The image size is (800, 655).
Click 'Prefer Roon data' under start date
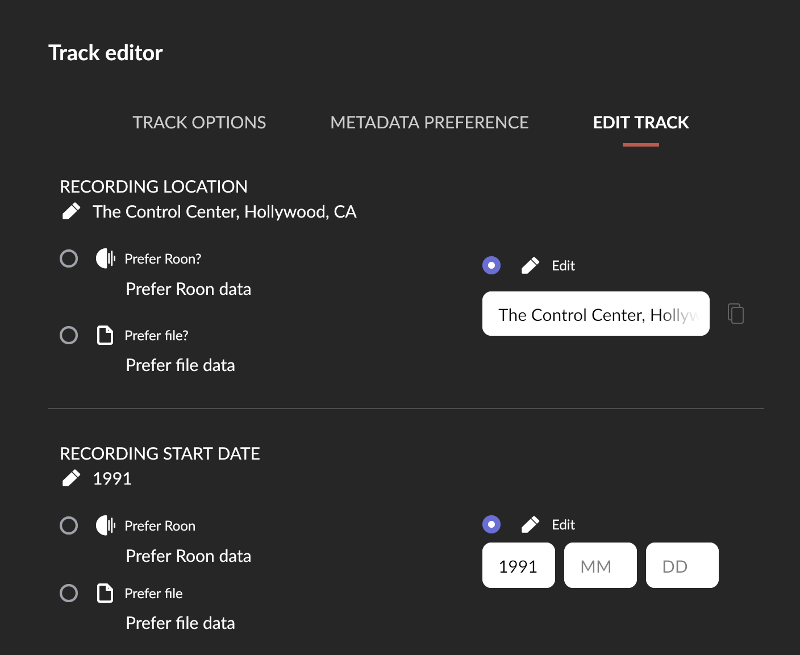click(x=189, y=556)
